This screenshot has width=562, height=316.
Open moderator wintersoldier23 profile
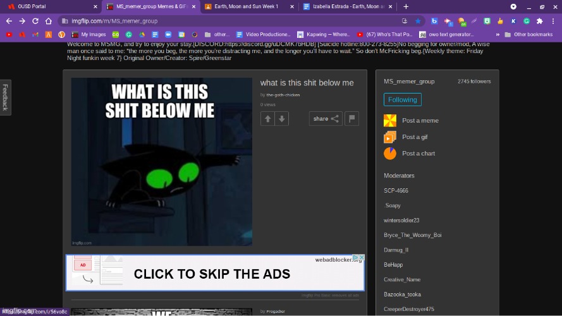click(401, 221)
